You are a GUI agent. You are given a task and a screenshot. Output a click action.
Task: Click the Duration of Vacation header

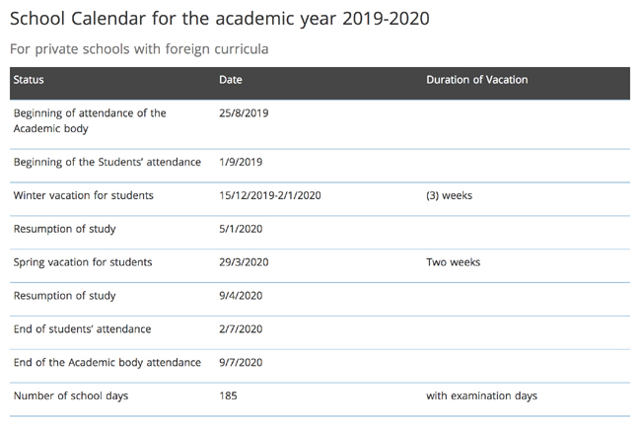[476, 80]
